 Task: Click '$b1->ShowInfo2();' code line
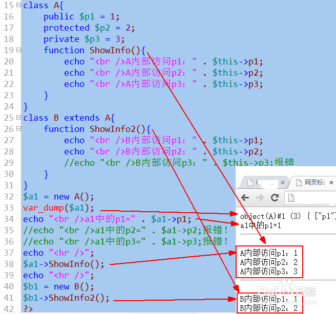(66, 298)
